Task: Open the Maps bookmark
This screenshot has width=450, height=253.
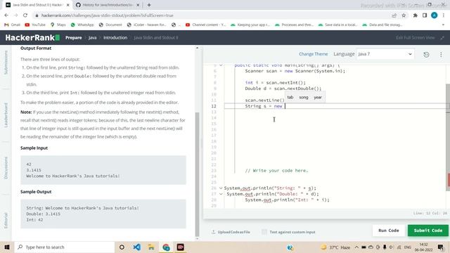Action: (58, 25)
